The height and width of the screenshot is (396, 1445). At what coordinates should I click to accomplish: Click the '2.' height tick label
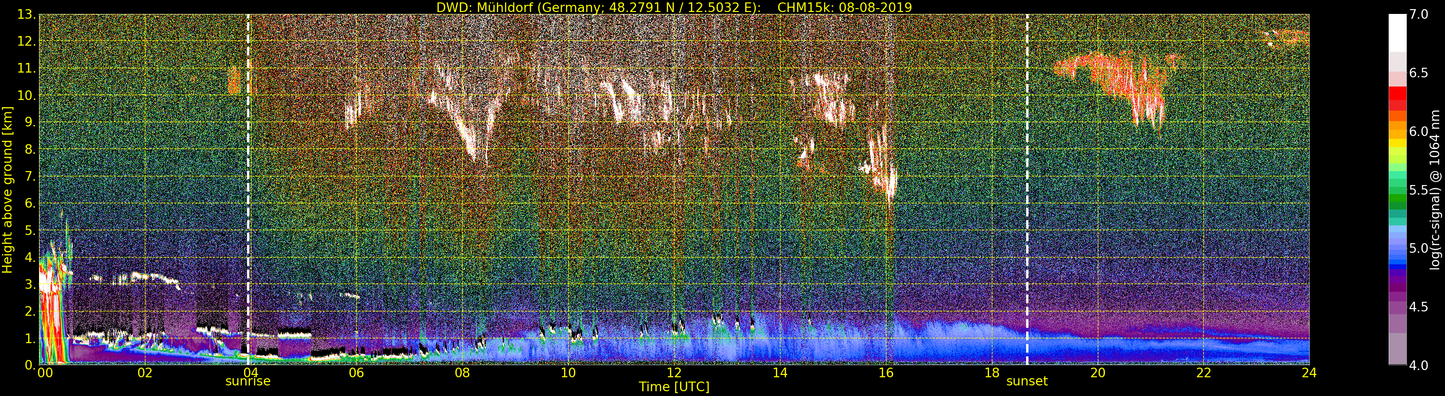(x=30, y=311)
